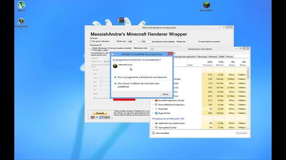Expand Application sous-système spouleur row

click(153, 123)
